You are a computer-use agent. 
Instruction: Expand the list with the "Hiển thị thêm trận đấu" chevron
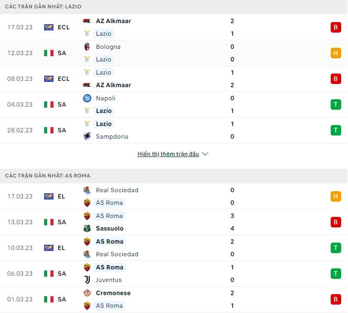coord(205,154)
